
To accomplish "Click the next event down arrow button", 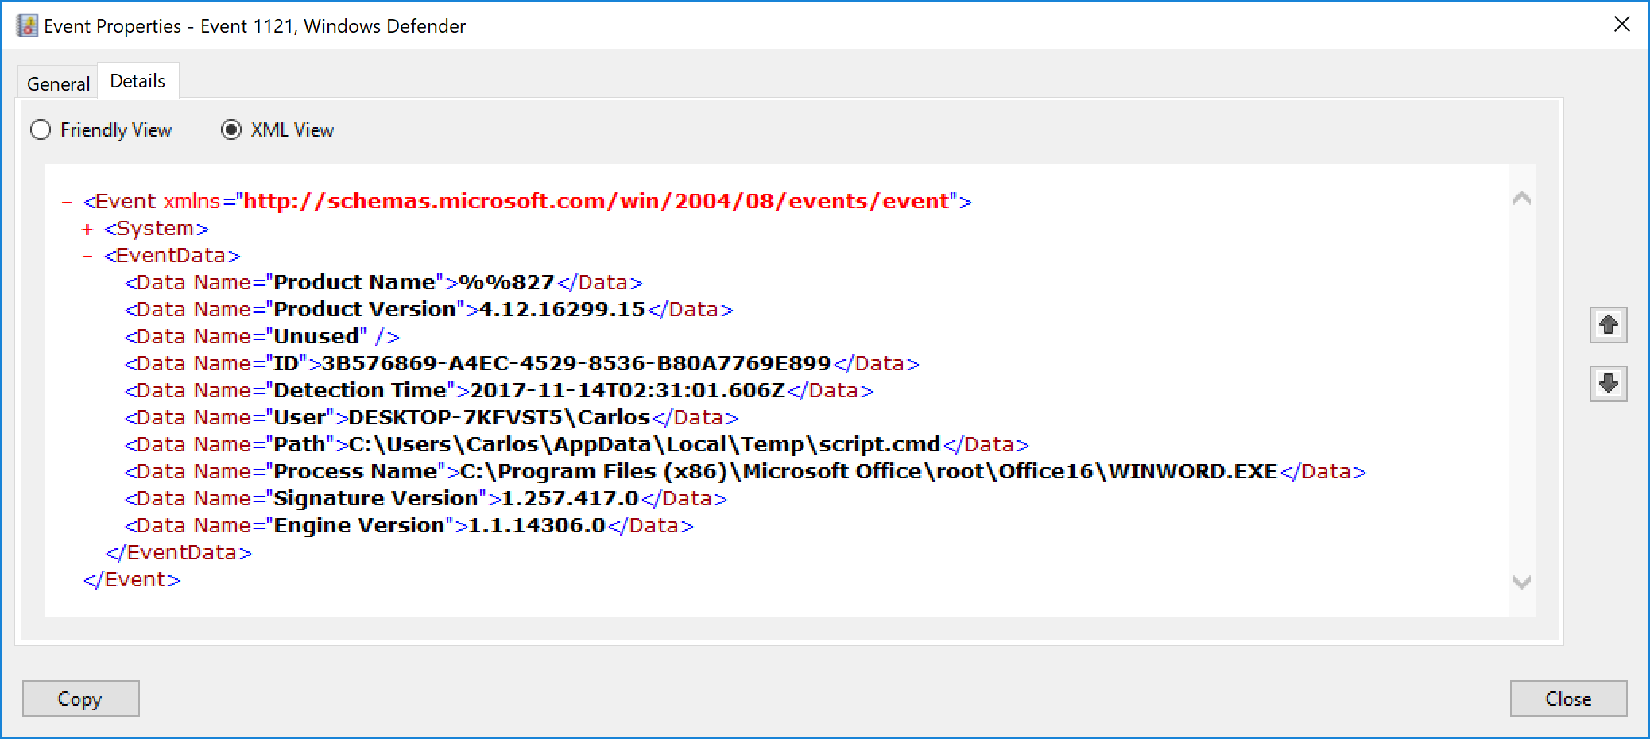I will (x=1608, y=384).
